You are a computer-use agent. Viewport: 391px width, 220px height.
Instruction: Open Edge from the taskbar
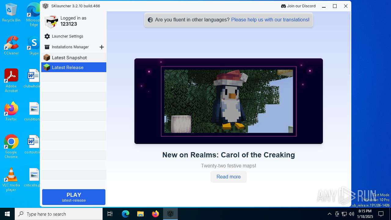126,214
